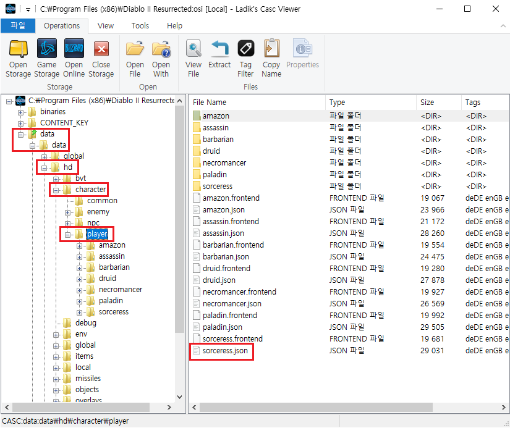Click tree panel scroll down arrow

click(x=179, y=397)
